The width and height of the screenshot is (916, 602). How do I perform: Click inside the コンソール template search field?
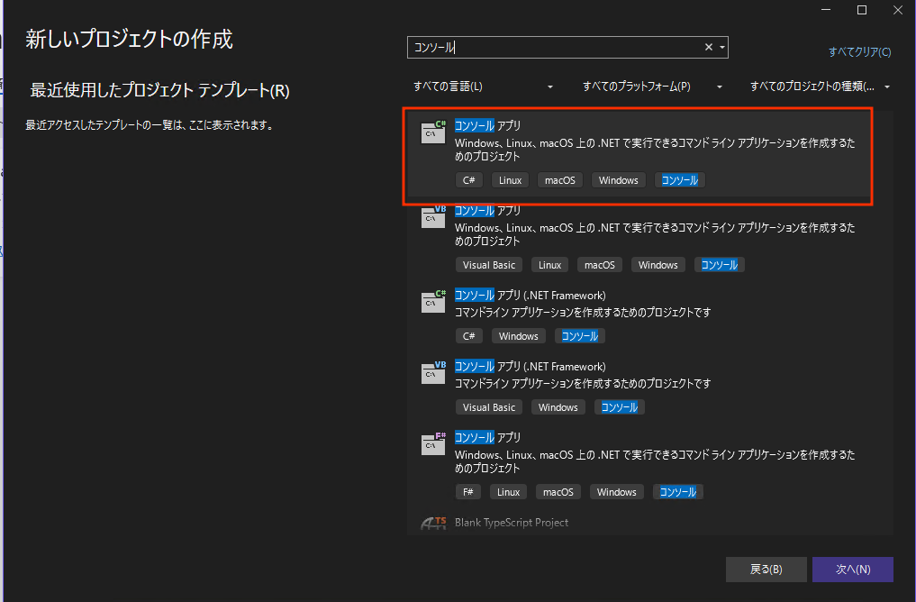pos(554,48)
